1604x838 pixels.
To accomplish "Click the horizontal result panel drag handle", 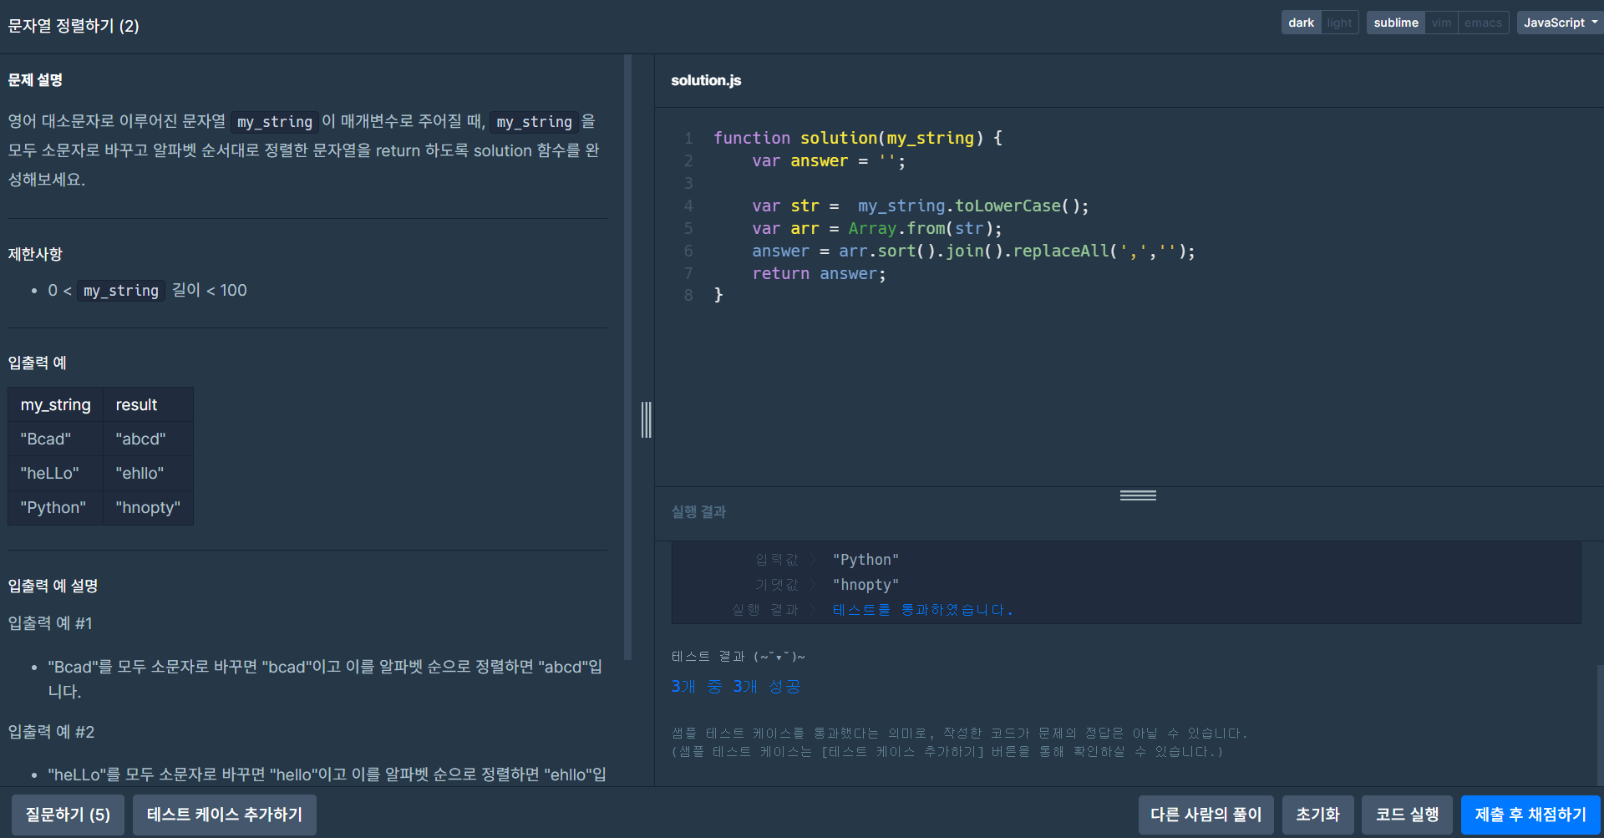I will pos(1138,495).
